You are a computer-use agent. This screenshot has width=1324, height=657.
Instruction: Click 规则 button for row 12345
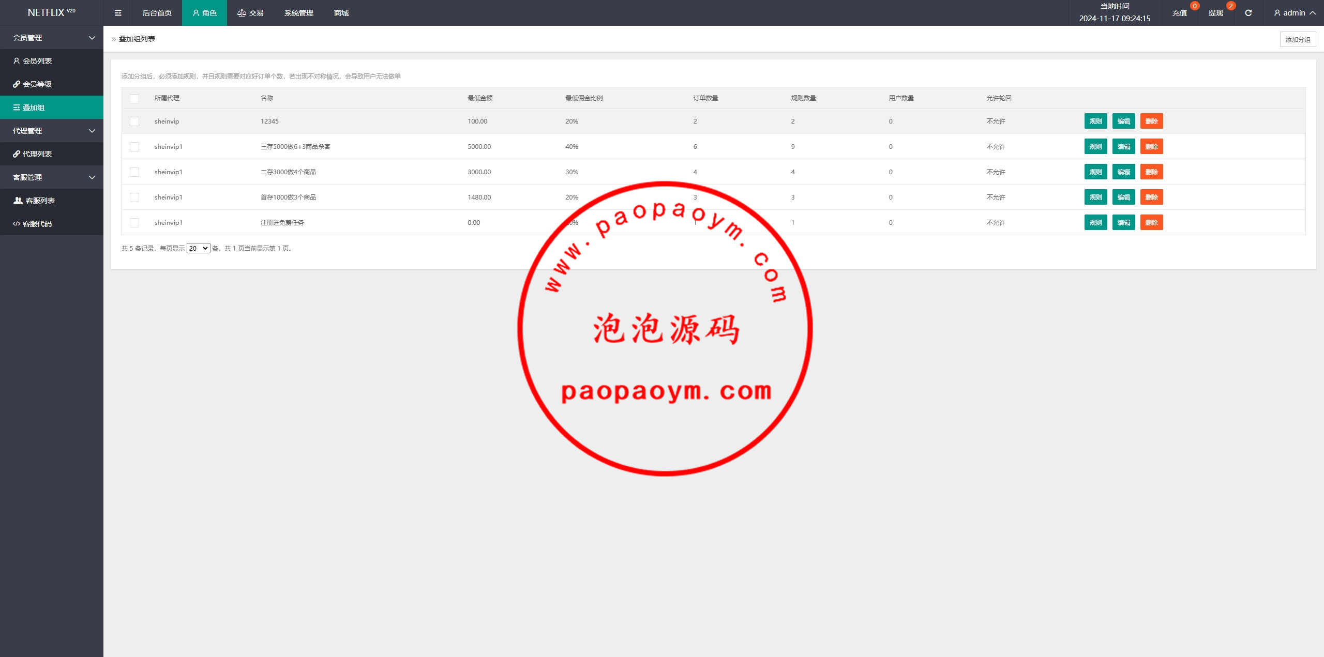[x=1096, y=121]
